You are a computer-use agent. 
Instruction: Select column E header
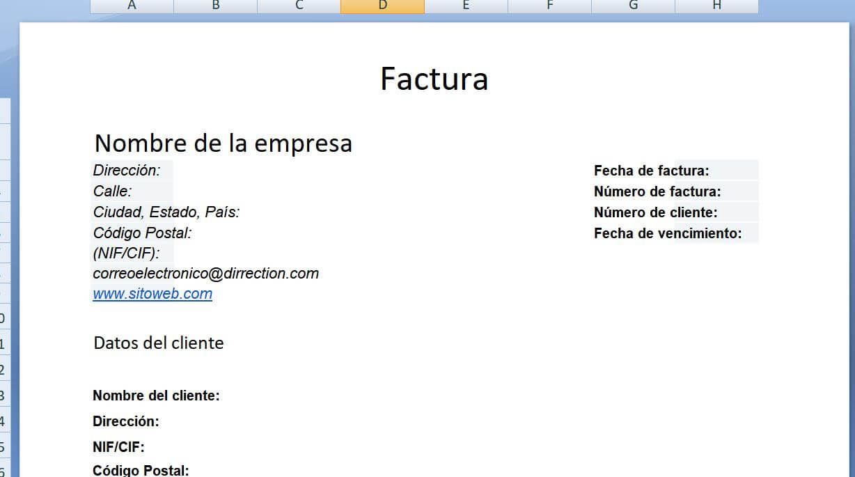465,6
